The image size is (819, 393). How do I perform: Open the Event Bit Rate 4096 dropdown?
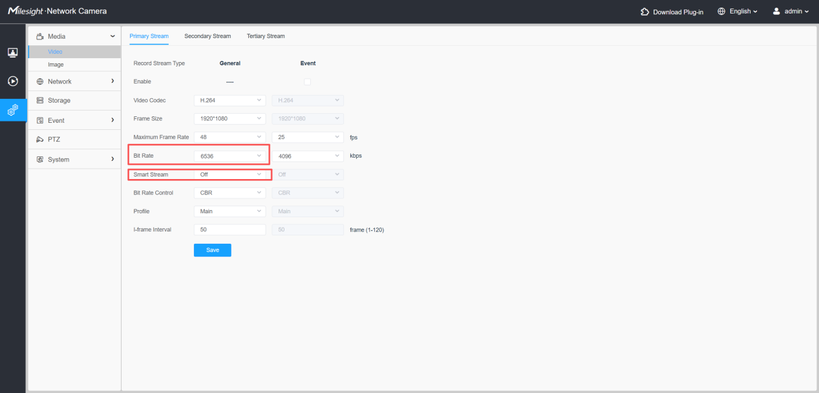[308, 156]
